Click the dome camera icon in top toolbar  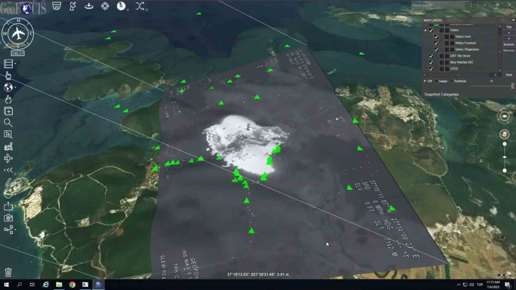[x=57, y=6]
